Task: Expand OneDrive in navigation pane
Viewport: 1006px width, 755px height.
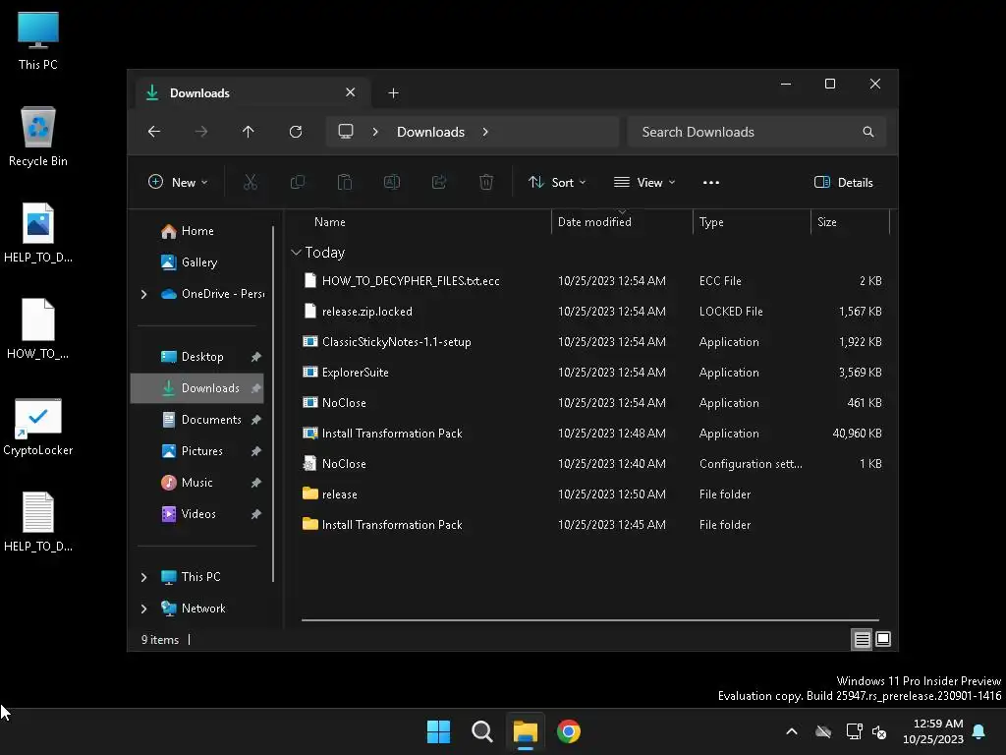Action: 143,294
